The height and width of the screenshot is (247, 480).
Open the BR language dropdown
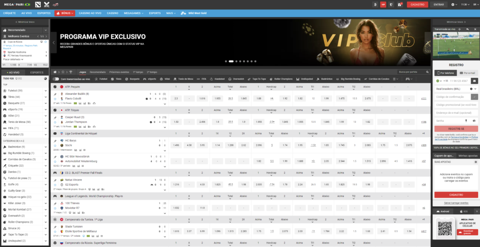[x=475, y=5]
